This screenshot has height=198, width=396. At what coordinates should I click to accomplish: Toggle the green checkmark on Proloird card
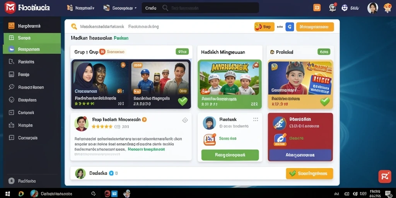pos(325,101)
